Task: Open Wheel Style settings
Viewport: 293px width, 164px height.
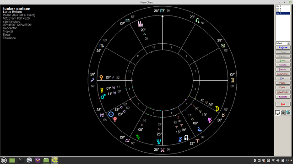Action: pos(283,92)
